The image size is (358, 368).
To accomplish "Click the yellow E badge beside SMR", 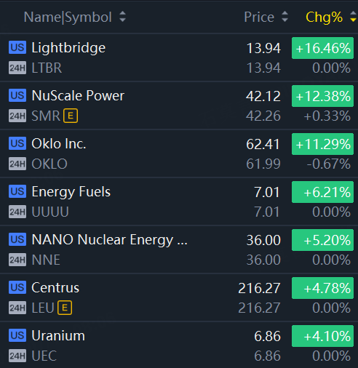I will tap(71, 116).
